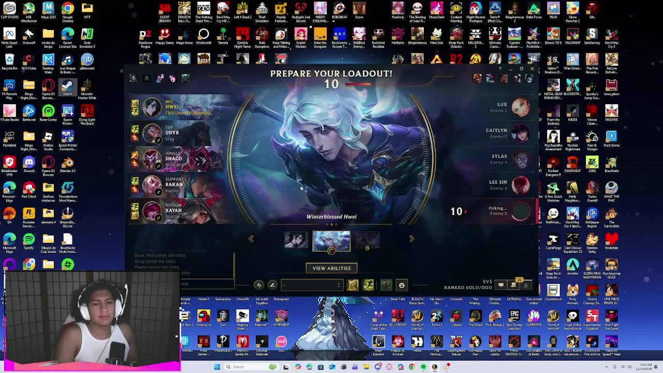Open Spotify desktop shortcut
This screenshot has height=373, width=663.
click(x=29, y=241)
